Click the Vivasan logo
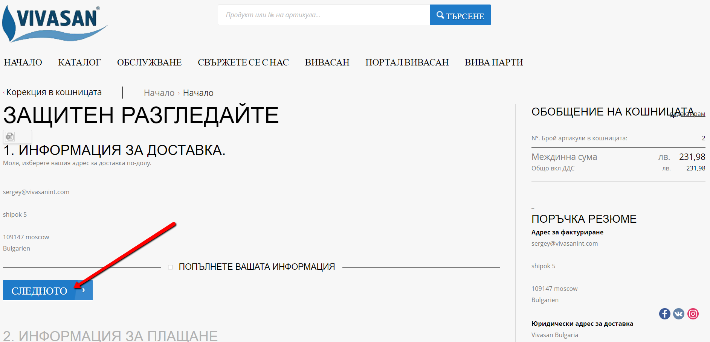 click(x=55, y=23)
